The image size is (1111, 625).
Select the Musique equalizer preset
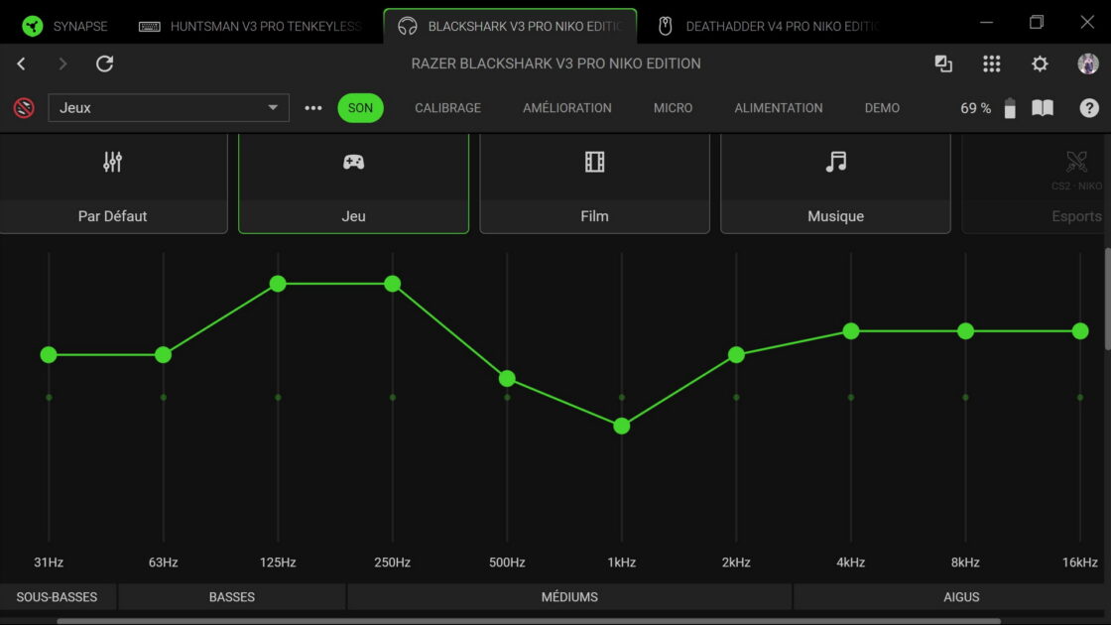tap(835, 184)
